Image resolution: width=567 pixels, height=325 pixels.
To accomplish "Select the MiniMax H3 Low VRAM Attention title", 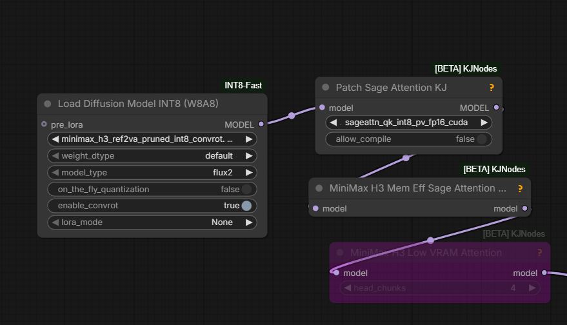I will (x=426, y=253).
